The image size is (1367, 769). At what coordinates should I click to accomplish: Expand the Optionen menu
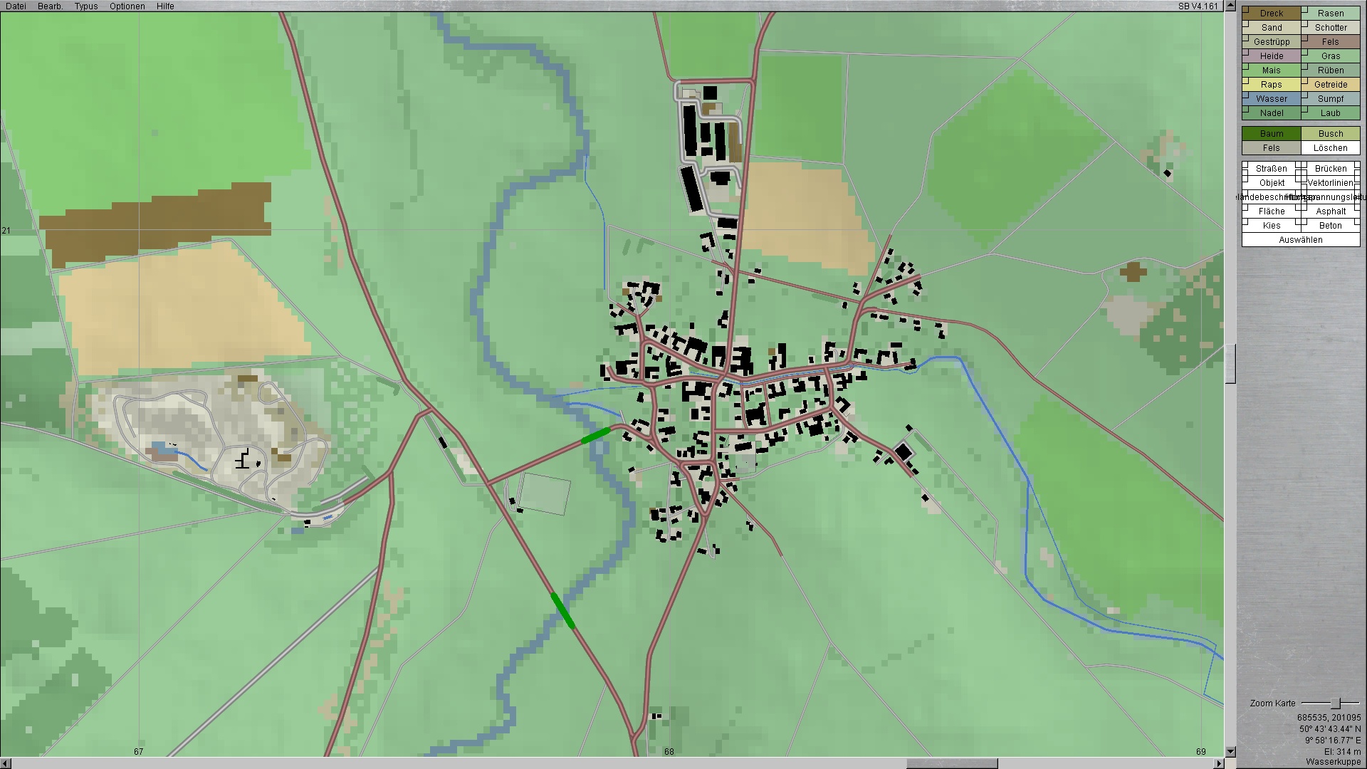click(x=127, y=6)
